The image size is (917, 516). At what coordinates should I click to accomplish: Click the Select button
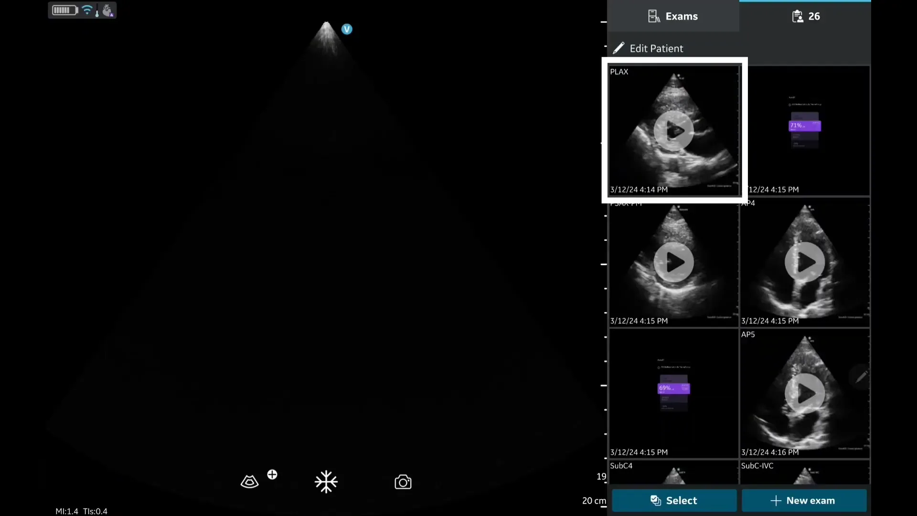[674, 500]
